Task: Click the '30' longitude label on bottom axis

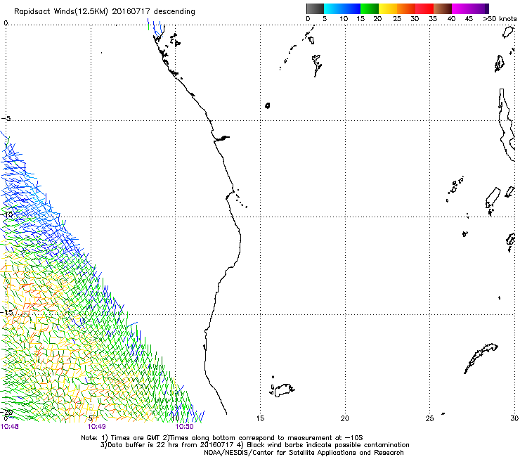Action: coord(514,418)
